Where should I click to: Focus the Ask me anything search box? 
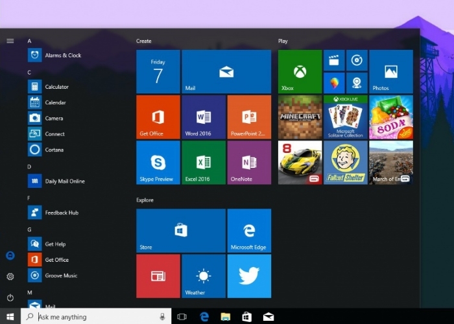[96, 316]
